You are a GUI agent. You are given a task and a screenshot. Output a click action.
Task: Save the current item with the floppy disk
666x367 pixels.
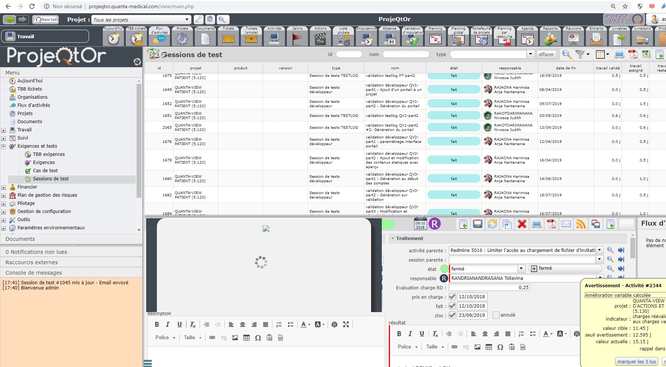coord(478,224)
